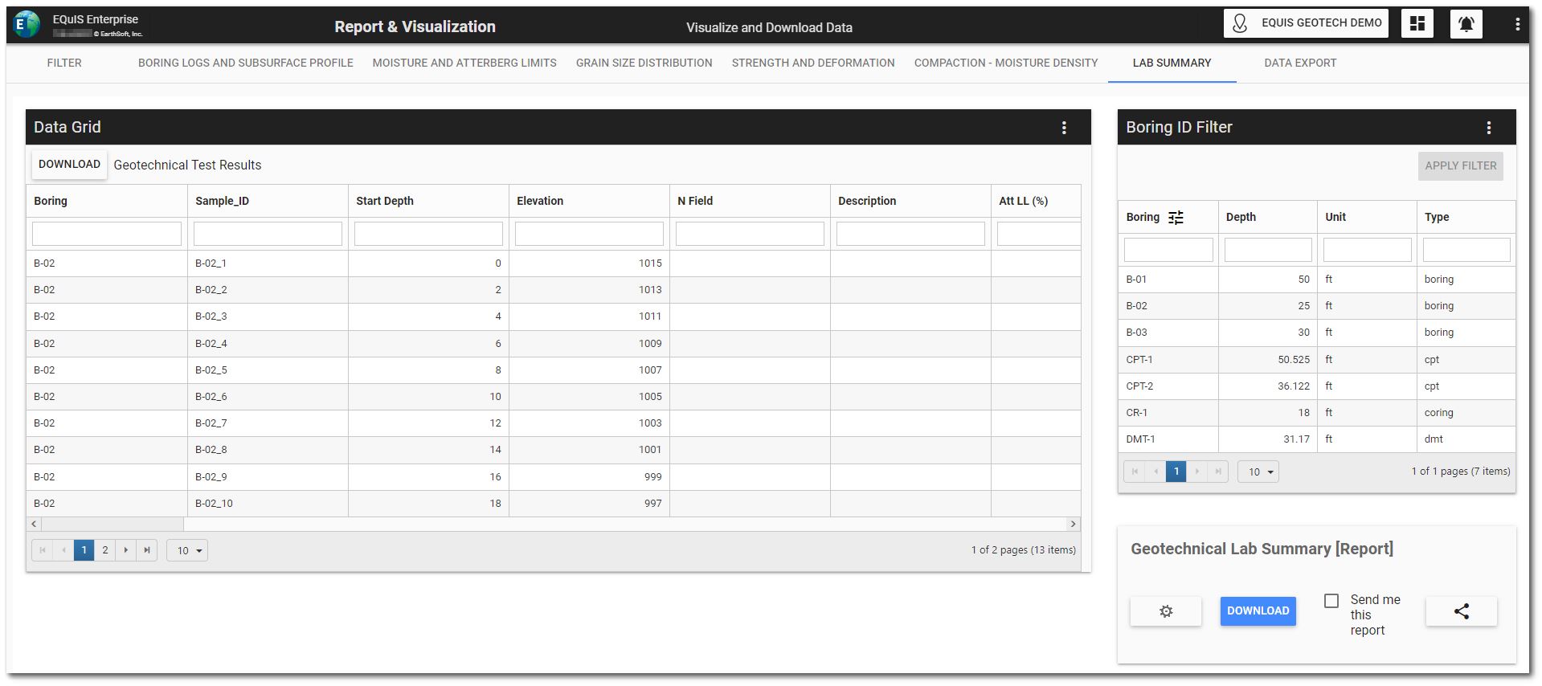Click the EQuIS Enterprise globe logo
Screen dimensions: 1542x686
pyautogui.click(x=27, y=24)
